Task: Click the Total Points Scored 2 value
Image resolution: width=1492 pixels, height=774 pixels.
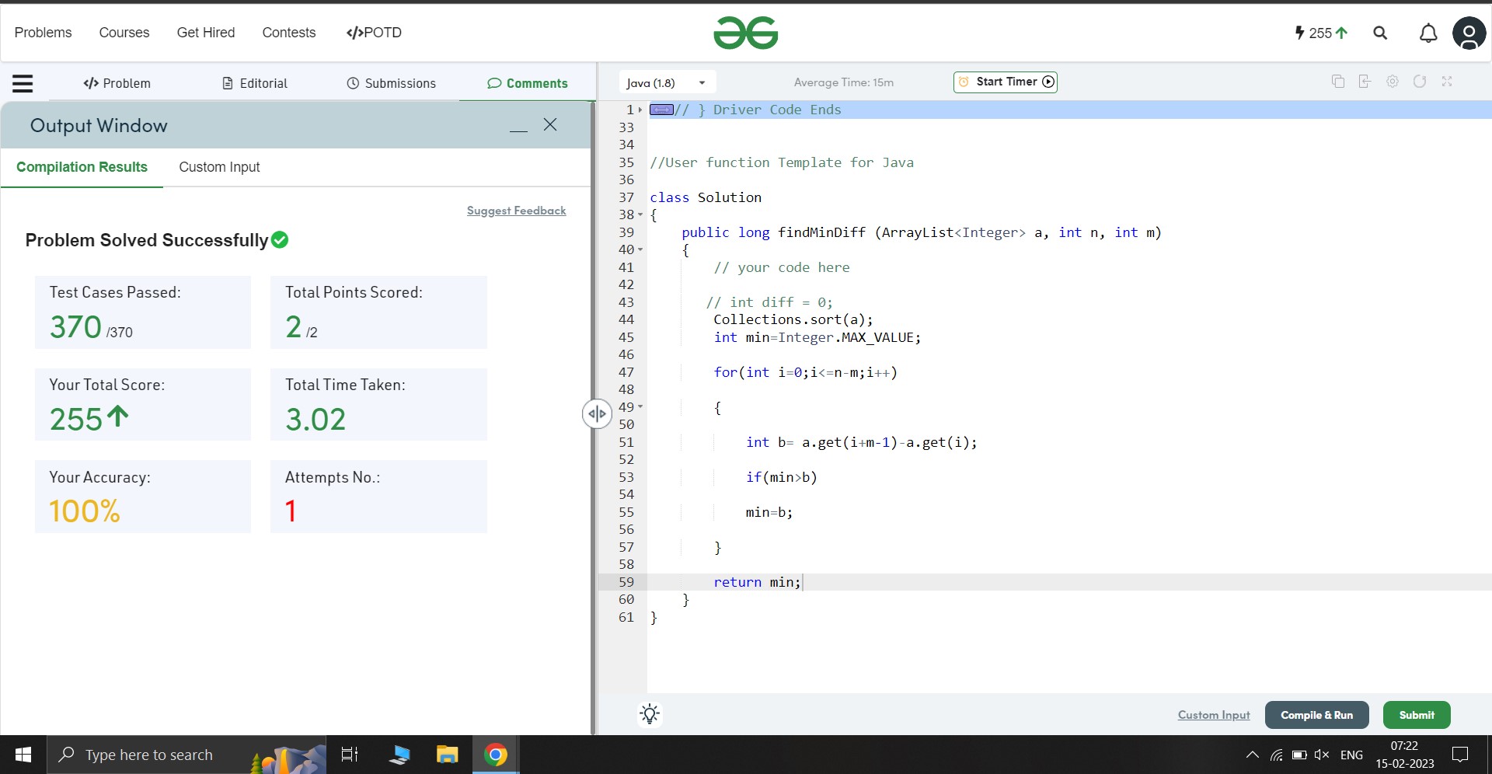Action: tap(294, 327)
